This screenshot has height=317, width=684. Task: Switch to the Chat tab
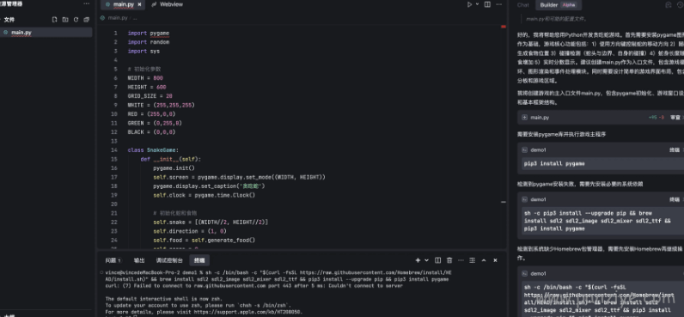tap(522, 5)
